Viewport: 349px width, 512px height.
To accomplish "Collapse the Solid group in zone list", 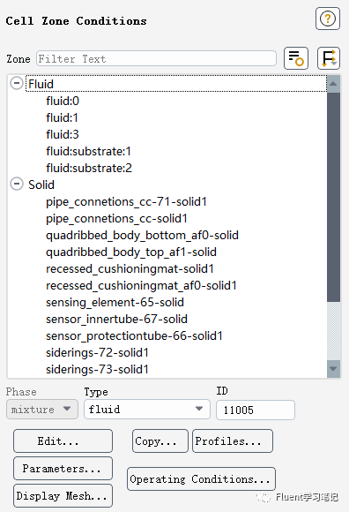I will pos(16,184).
